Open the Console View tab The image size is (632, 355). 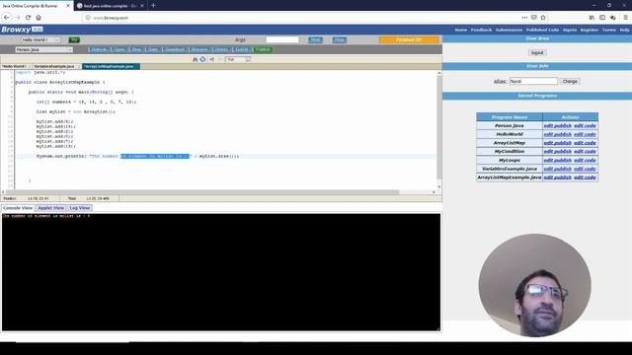click(x=18, y=208)
